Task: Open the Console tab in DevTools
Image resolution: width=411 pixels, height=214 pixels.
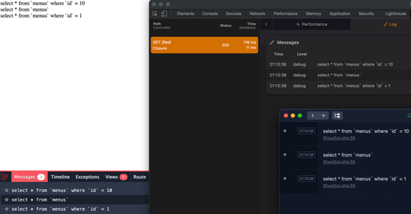Action: (210, 13)
